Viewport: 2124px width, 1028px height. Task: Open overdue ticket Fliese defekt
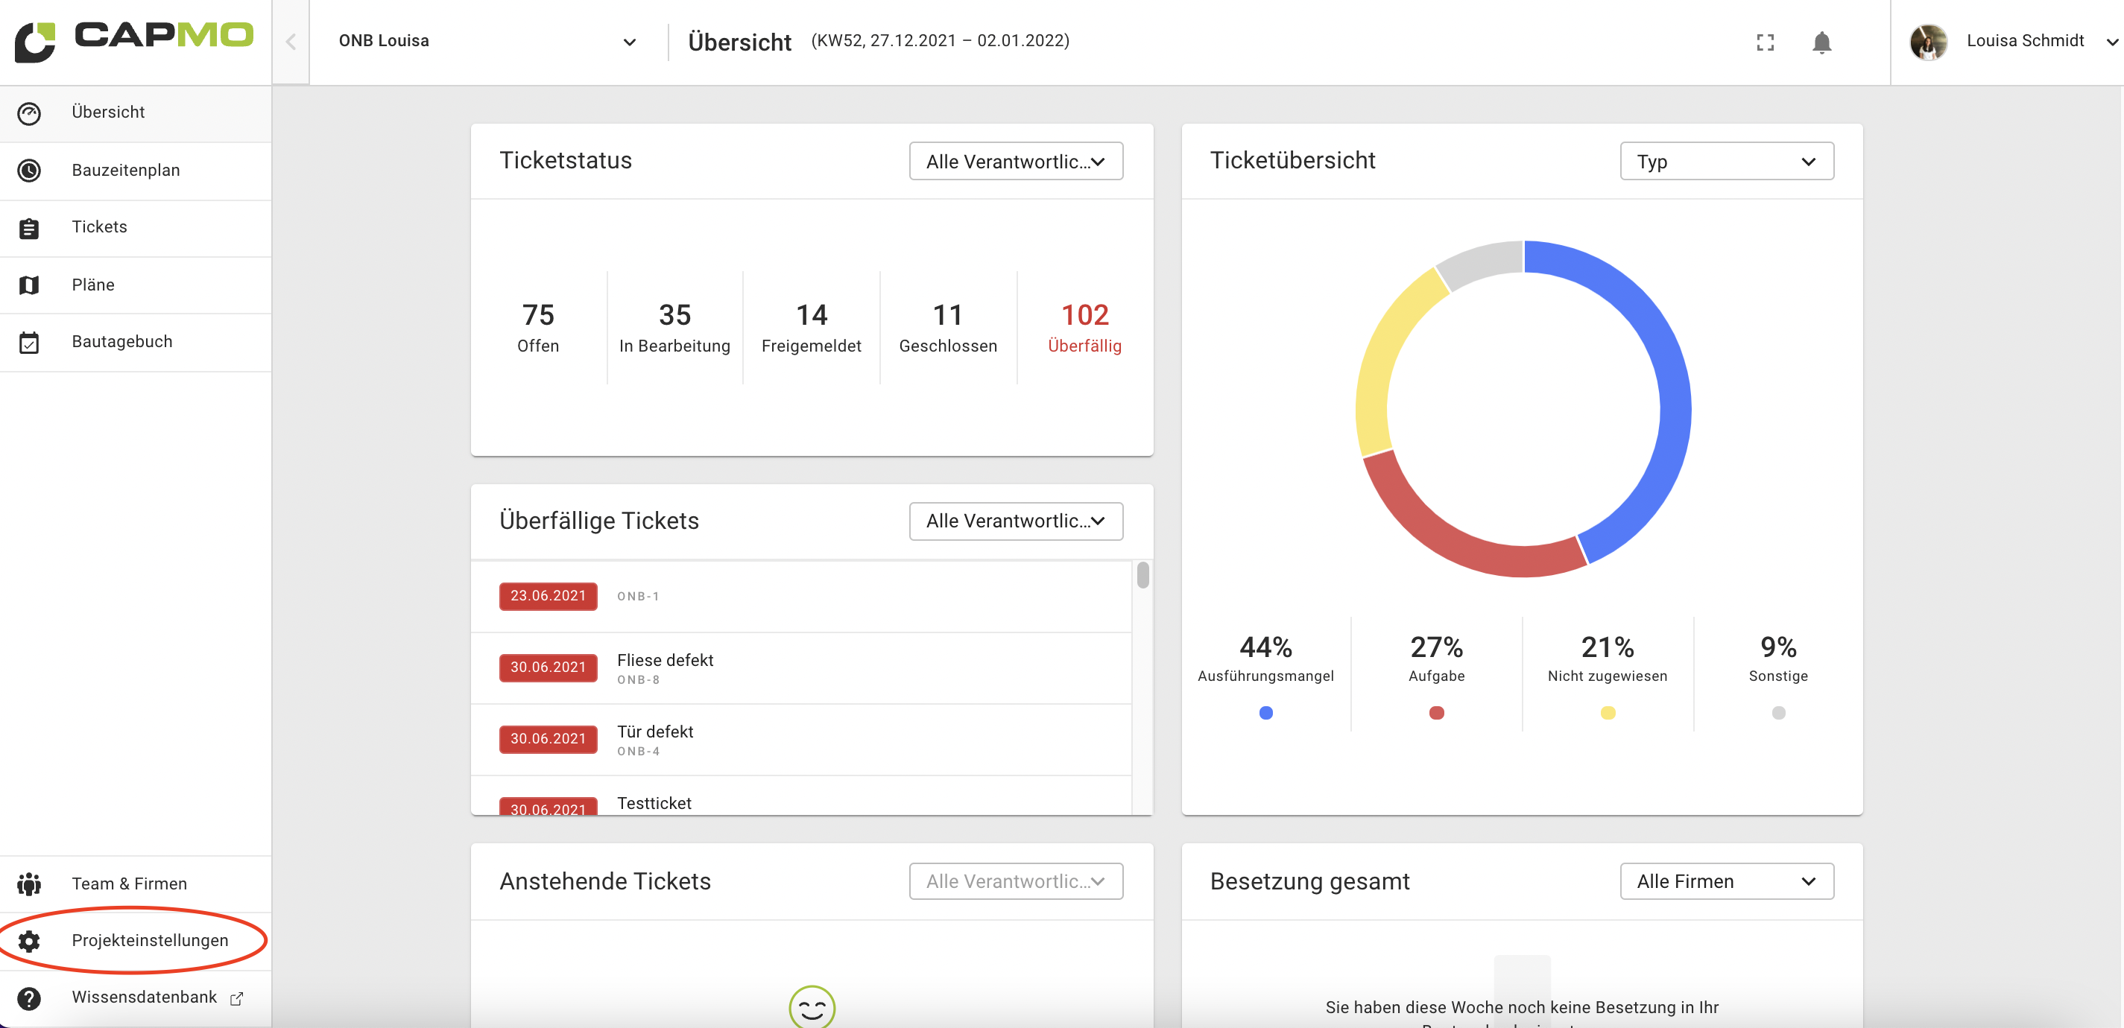(665, 660)
